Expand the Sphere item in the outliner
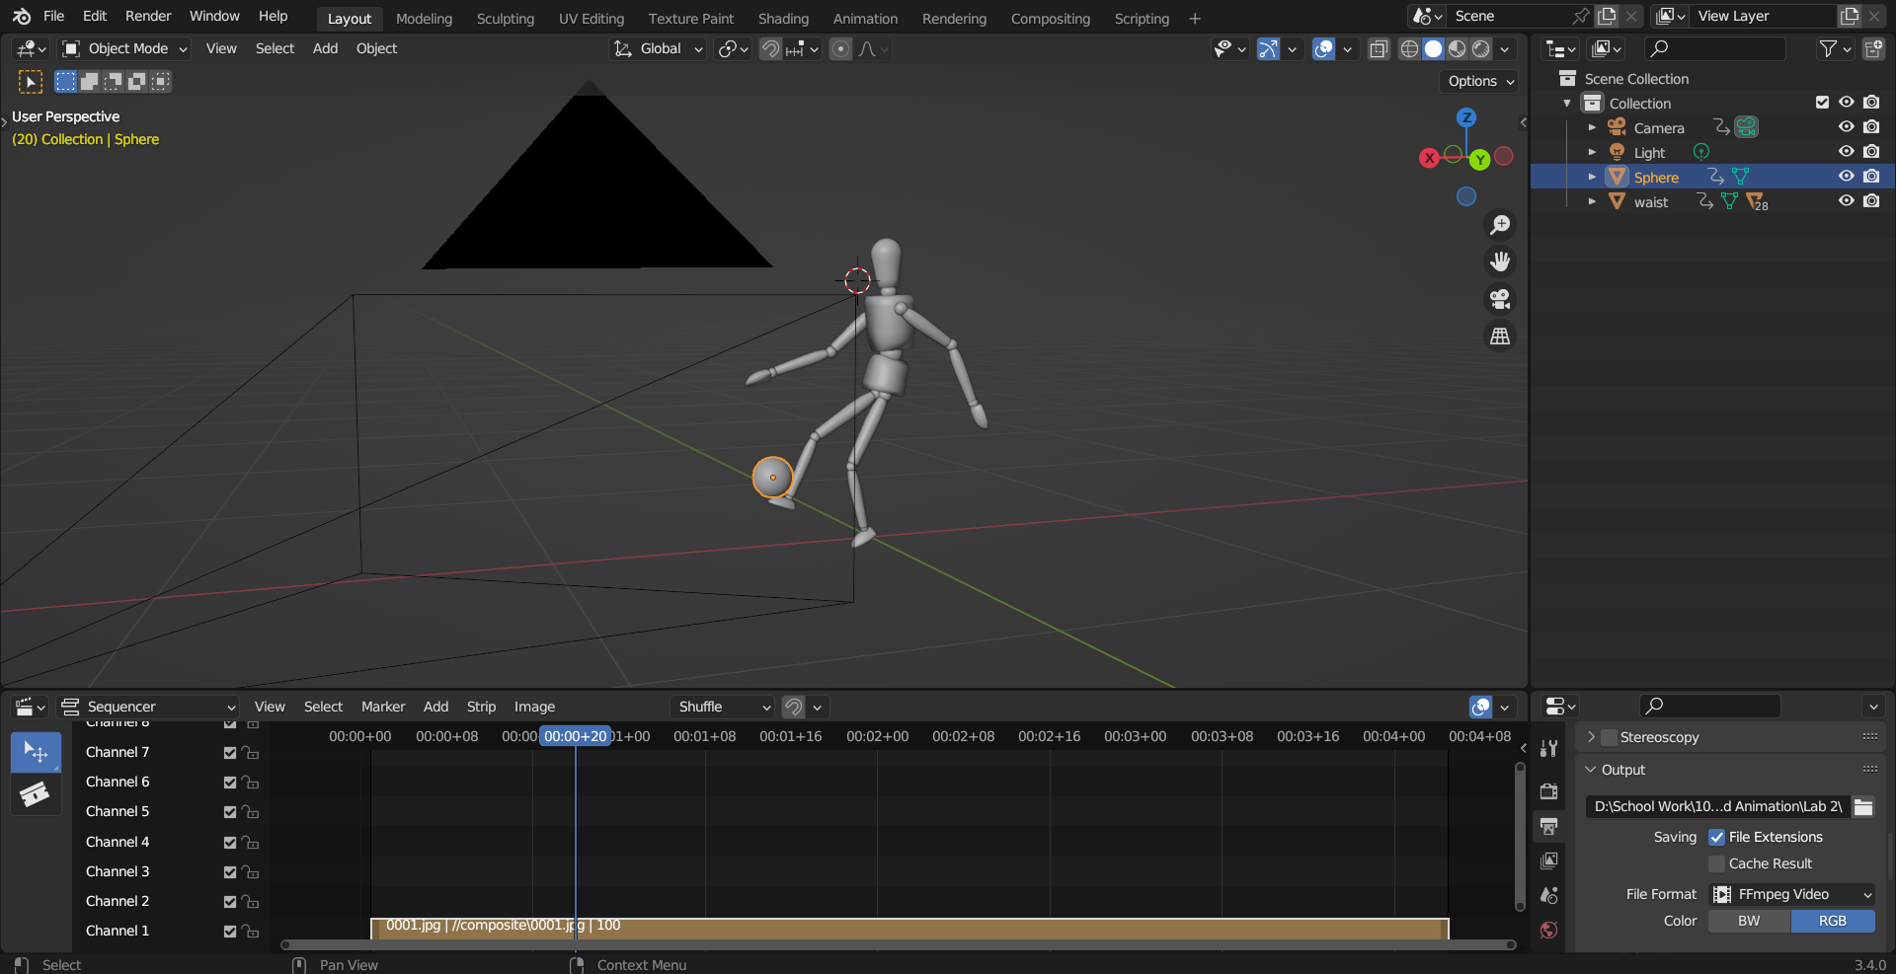The image size is (1896, 974). click(1592, 177)
